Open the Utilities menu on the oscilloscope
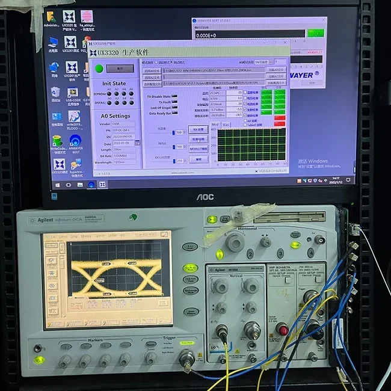 click(x=112, y=235)
